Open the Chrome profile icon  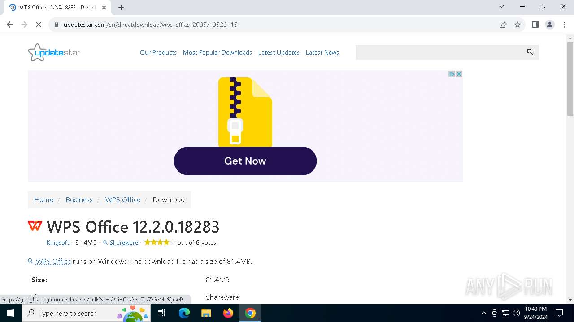(550, 25)
